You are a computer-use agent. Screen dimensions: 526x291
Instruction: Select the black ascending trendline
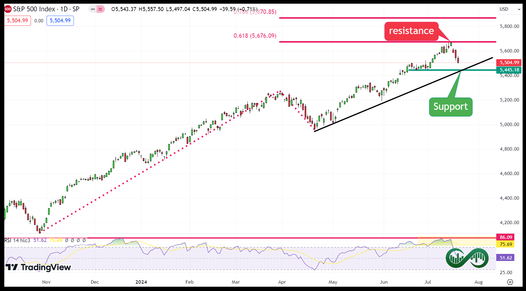403,94
